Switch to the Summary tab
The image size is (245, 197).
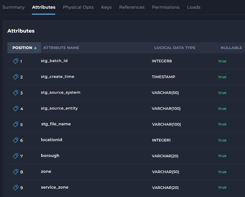(x=13, y=7)
